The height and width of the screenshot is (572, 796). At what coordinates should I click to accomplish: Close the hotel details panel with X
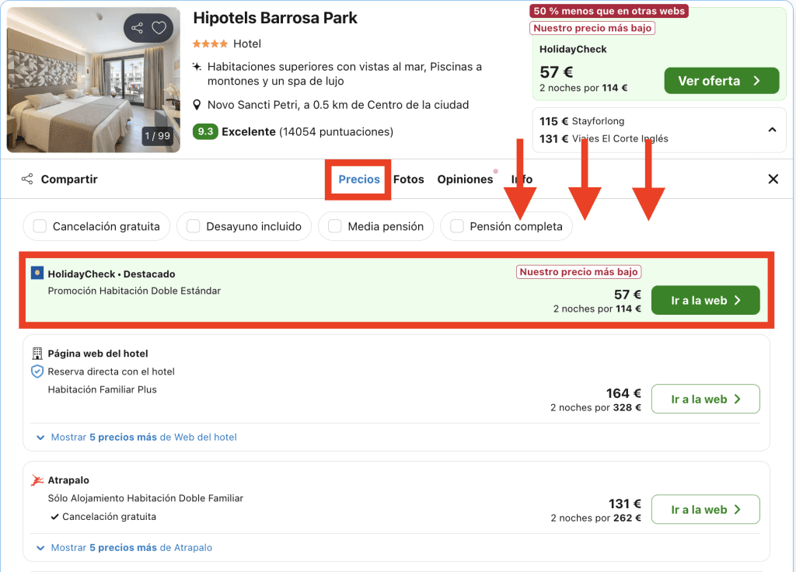773,180
